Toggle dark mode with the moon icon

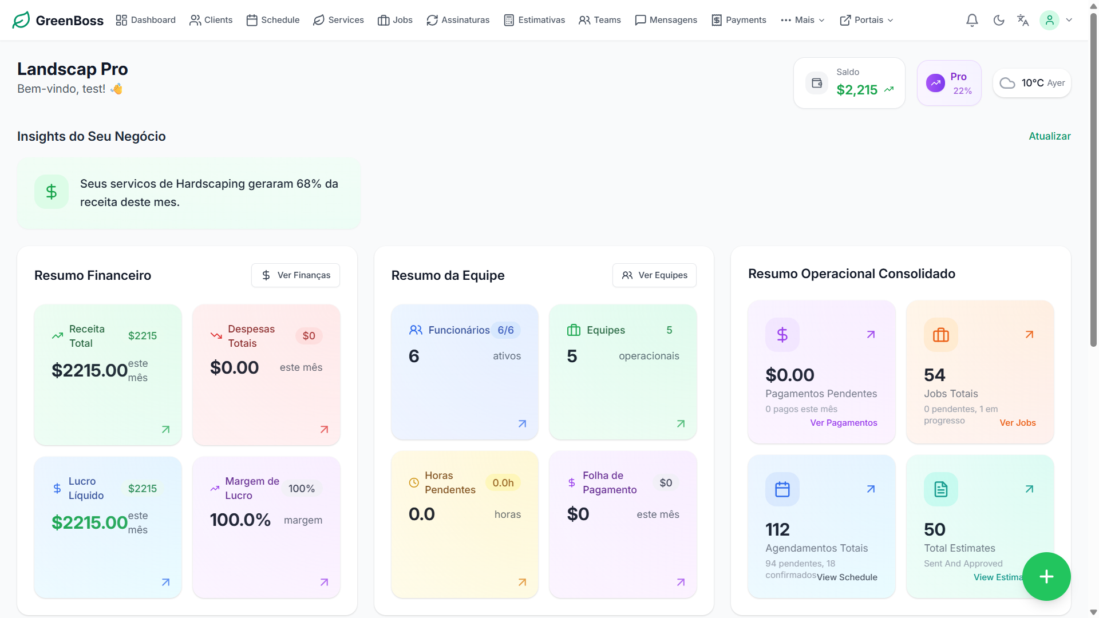(999, 20)
